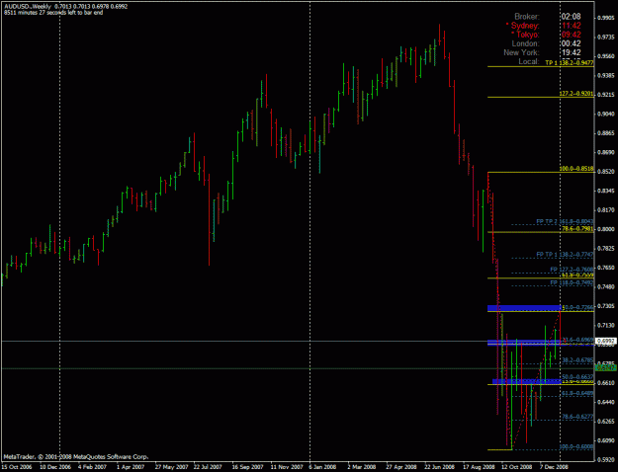Viewport: 618px width, 472px height.
Task: Click the 'minutes left to bar end' countdown text
Action: (x=53, y=13)
